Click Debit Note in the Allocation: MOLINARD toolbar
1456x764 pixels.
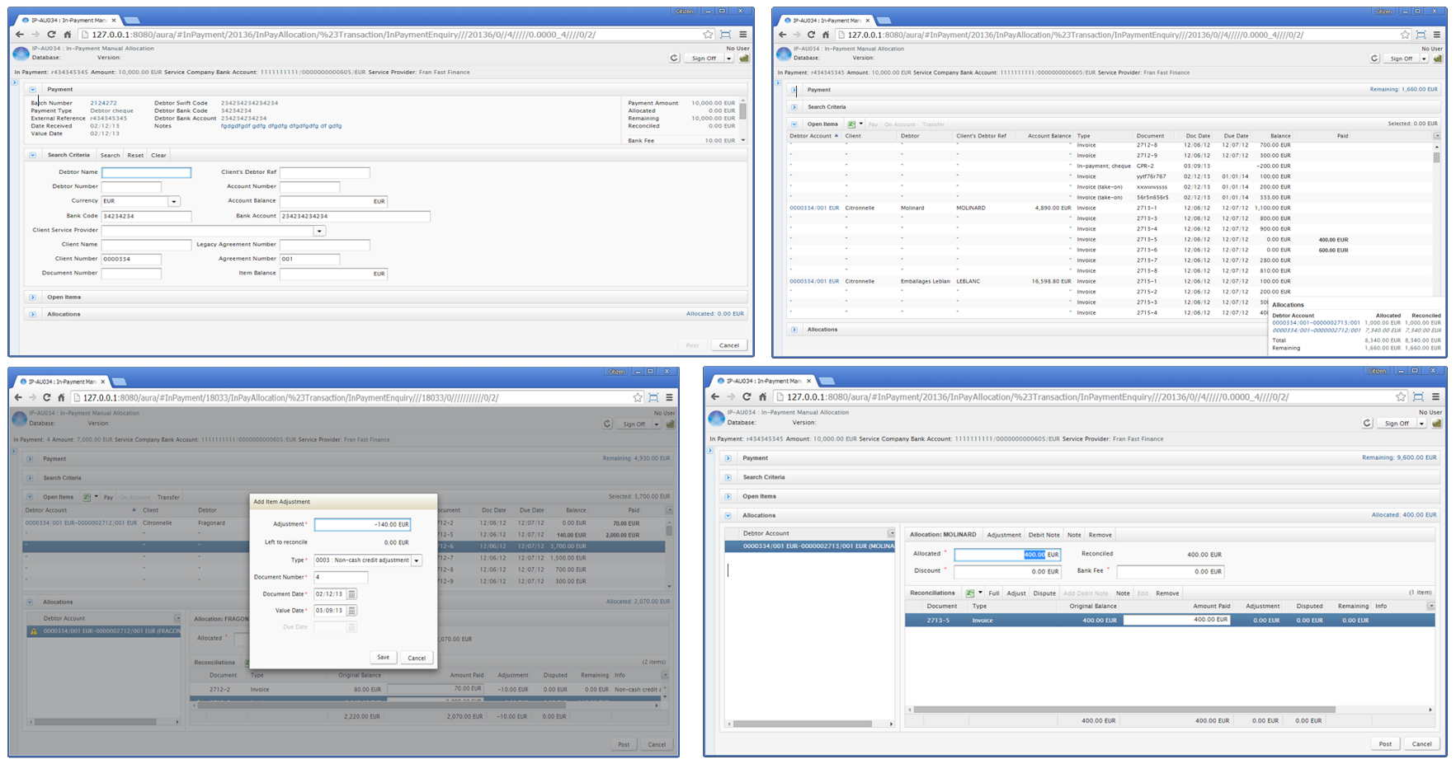[x=1044, y=535]
